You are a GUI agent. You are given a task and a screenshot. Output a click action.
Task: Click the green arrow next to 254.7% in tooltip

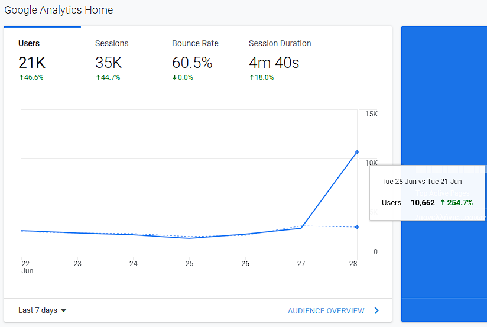pos(443,203)
